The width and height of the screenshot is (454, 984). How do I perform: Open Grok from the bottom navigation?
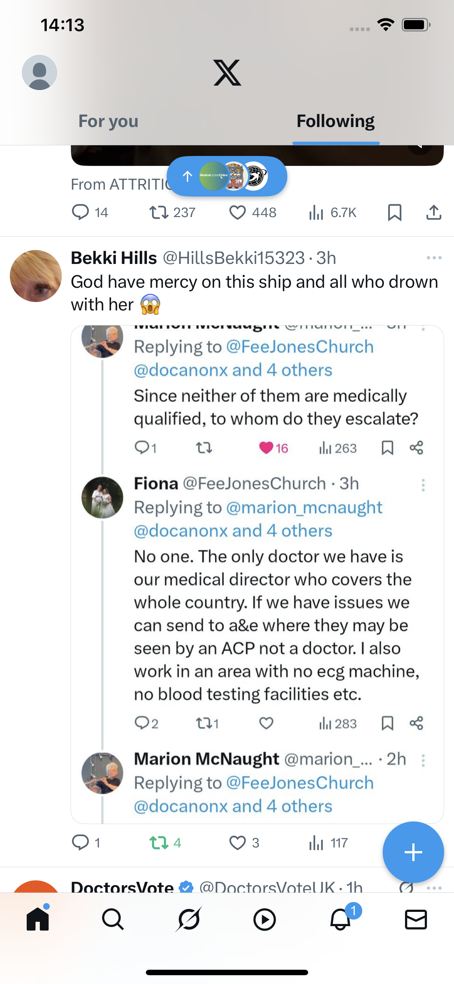pos(189,919)
